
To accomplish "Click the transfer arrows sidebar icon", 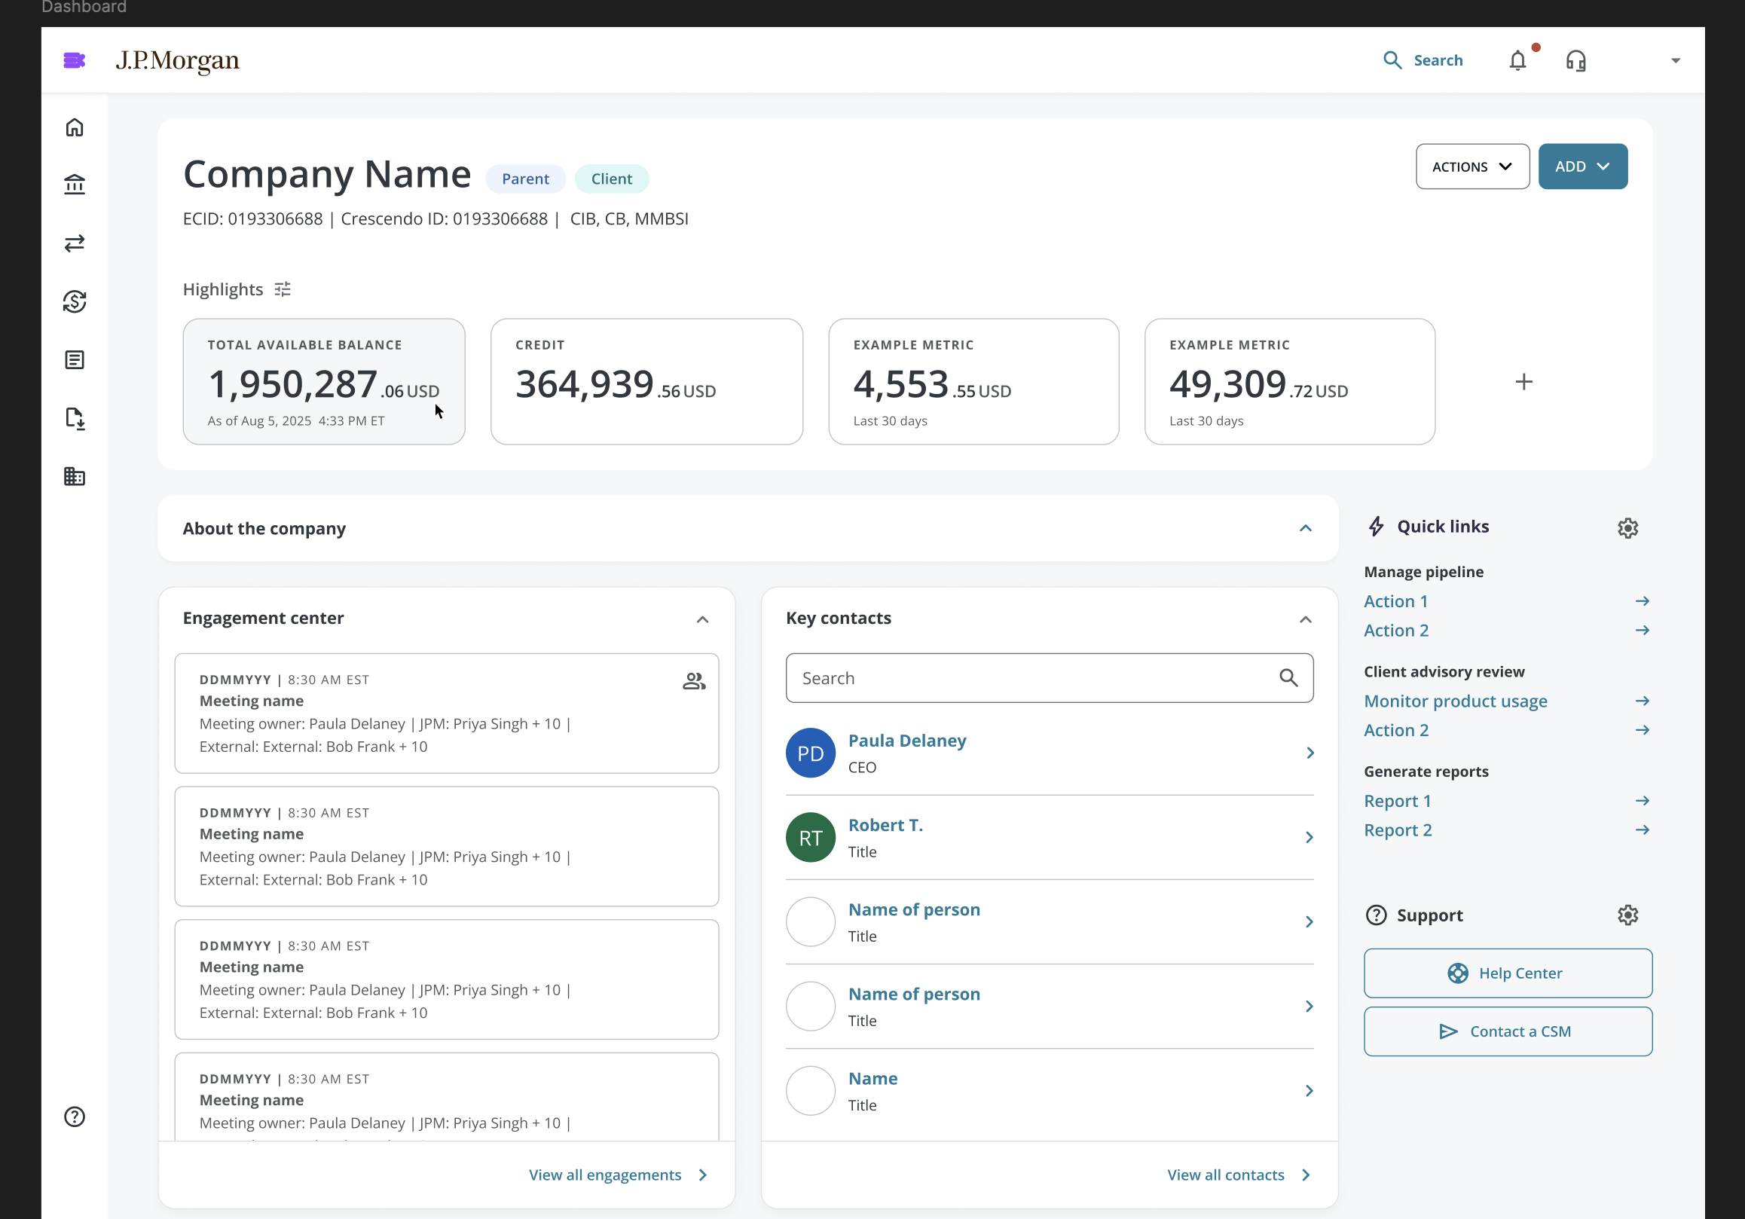I will click(x=75, y=243).
